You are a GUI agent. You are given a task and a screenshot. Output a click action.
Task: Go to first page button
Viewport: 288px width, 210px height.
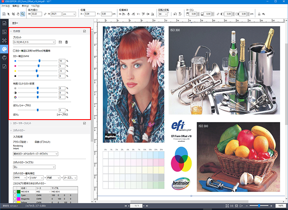point(125,206)
